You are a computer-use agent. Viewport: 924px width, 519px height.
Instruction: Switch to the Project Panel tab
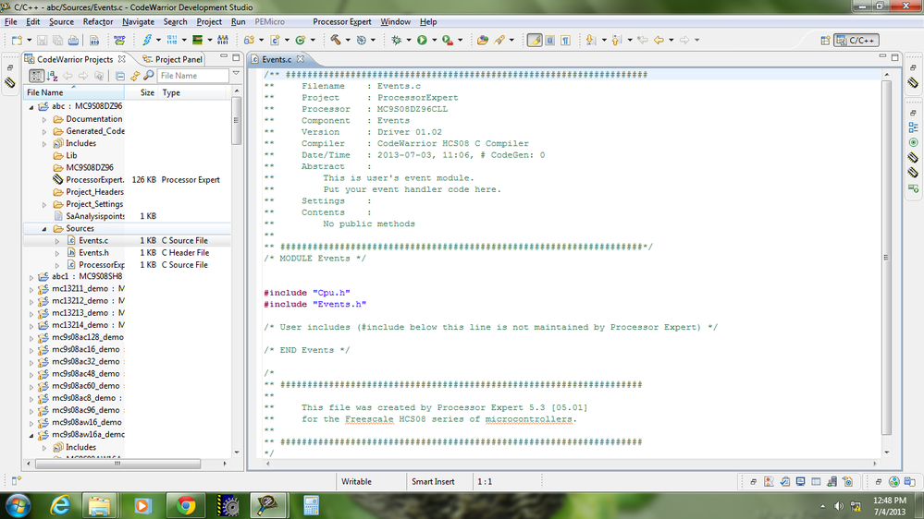pyautogui.click(x=172, y=59)
